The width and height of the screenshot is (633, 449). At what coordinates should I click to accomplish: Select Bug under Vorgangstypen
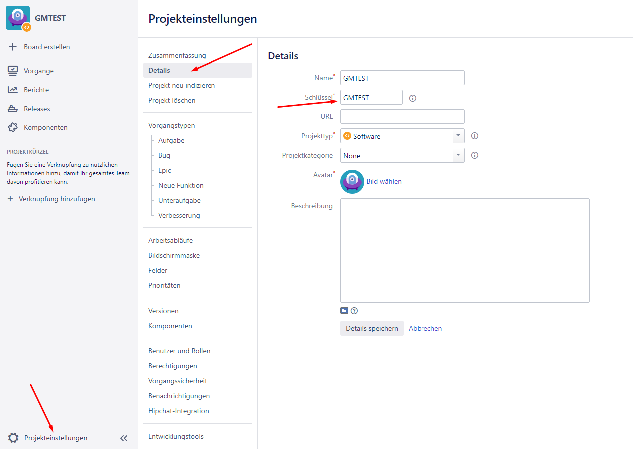(x=164, y=155)
